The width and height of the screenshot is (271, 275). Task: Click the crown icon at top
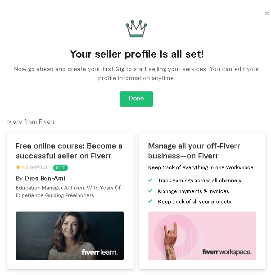[136, 29]
